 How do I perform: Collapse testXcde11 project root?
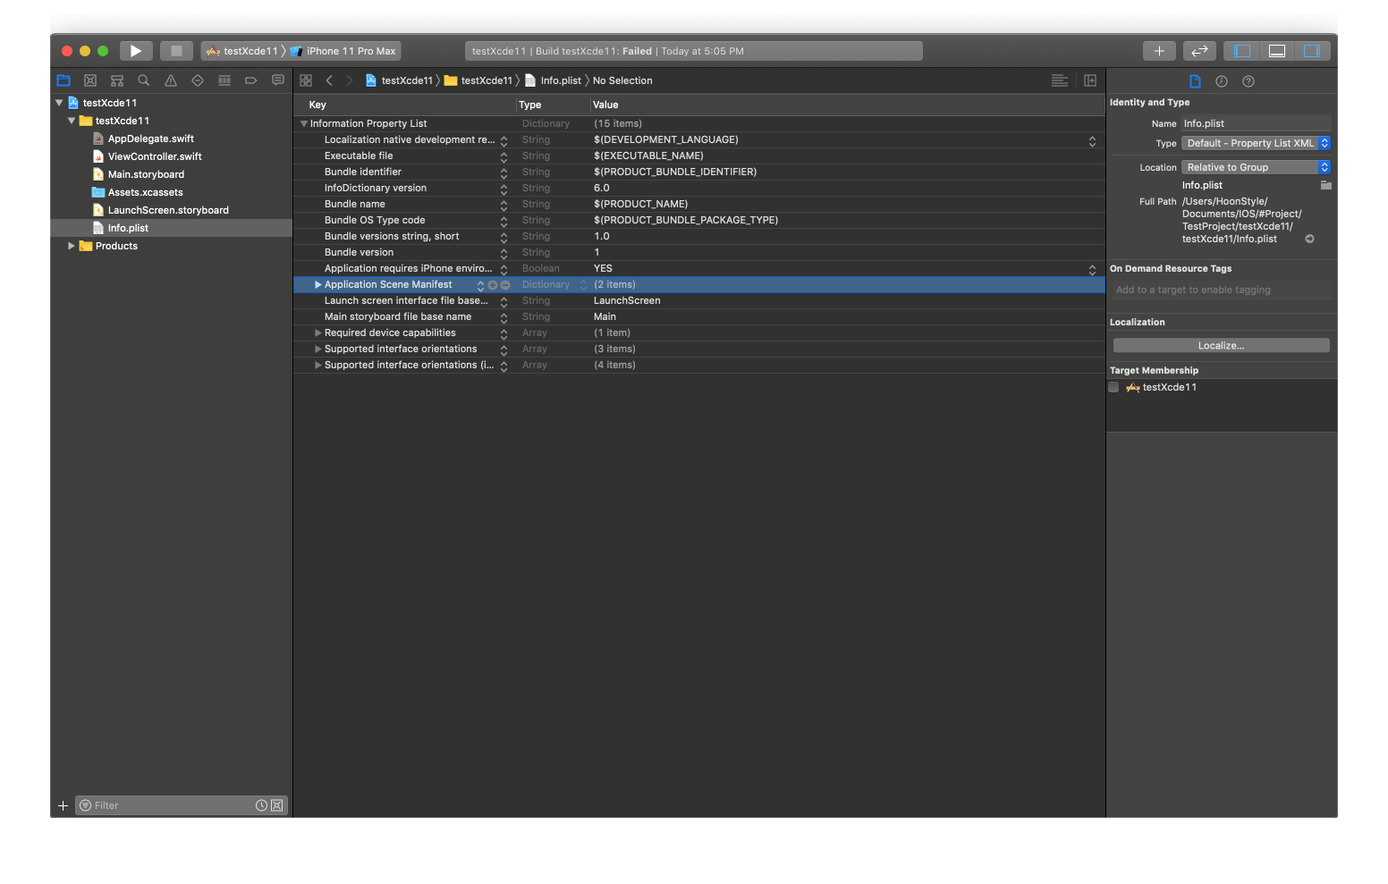(59, 103)
